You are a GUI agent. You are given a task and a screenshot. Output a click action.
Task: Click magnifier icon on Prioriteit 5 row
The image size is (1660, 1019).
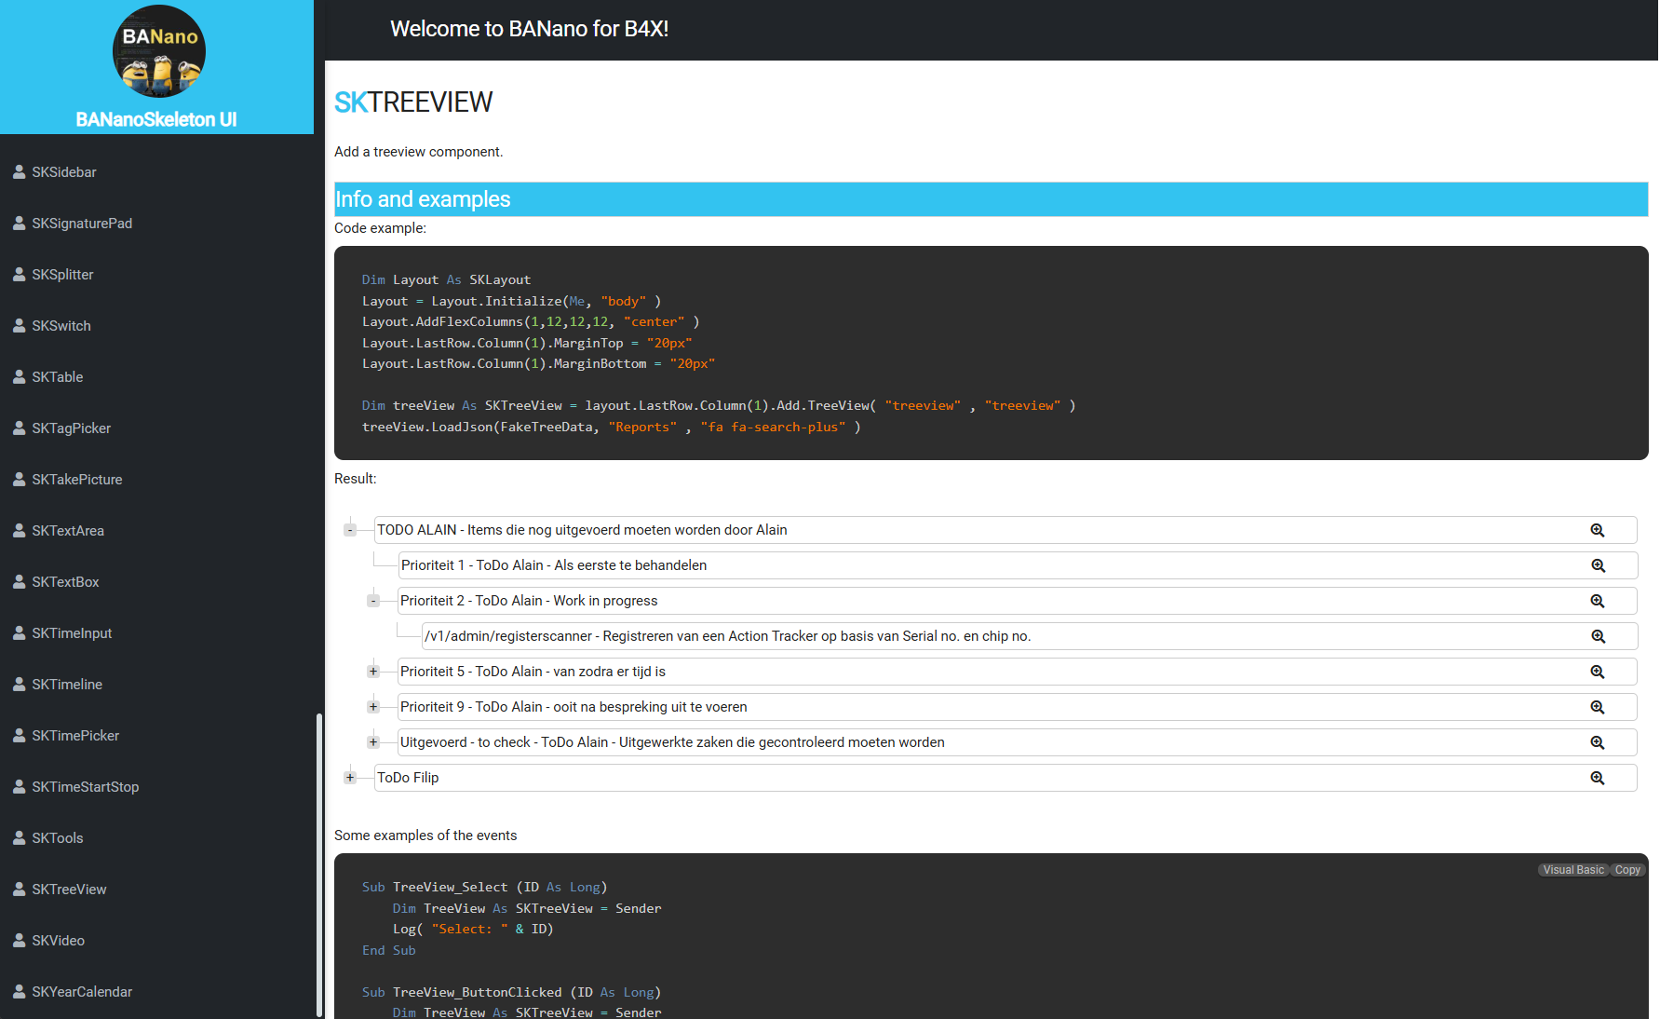[1597, 672]
